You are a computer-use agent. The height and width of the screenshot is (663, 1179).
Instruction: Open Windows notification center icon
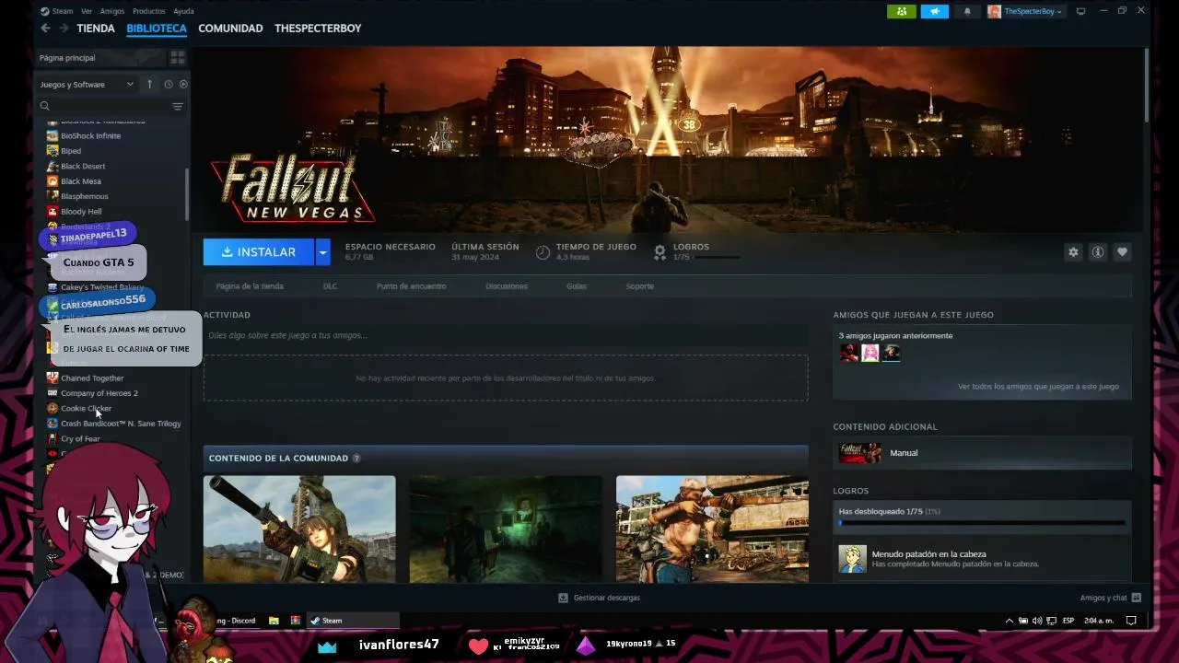click(1131, 621)
